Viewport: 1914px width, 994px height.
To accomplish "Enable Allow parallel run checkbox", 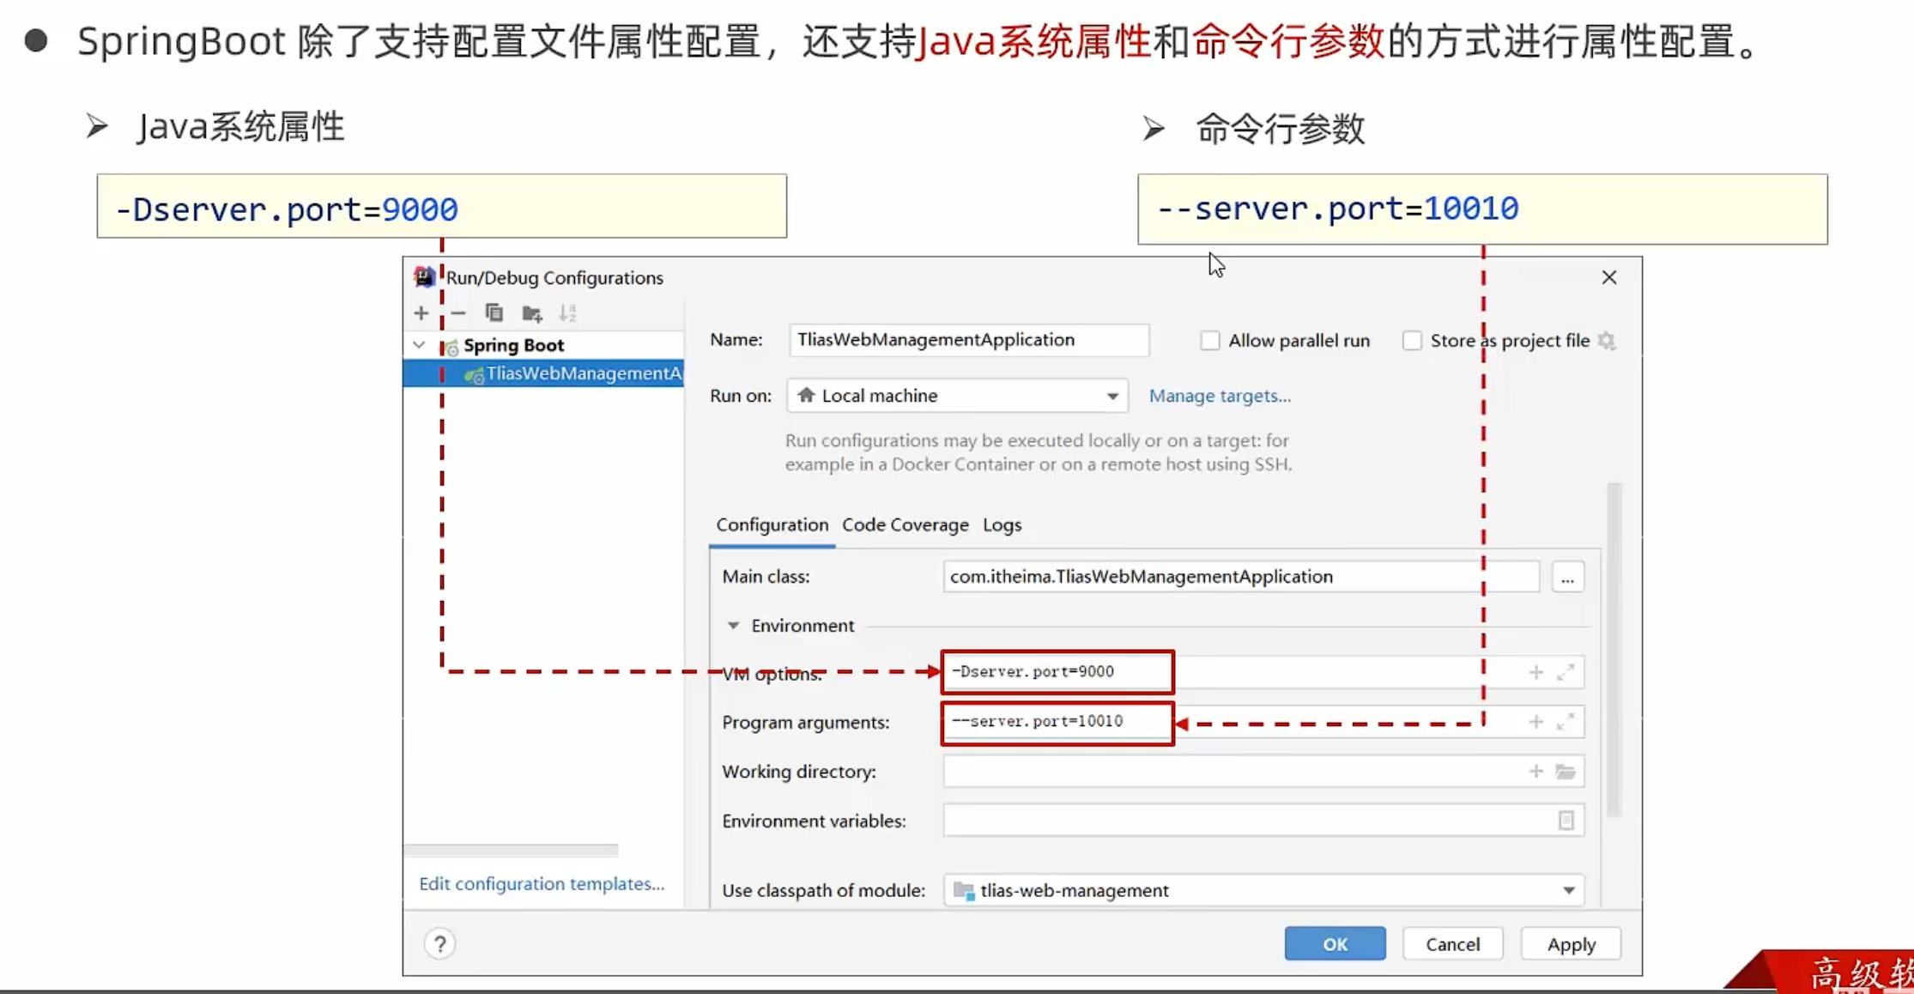I will (1210, 341).
